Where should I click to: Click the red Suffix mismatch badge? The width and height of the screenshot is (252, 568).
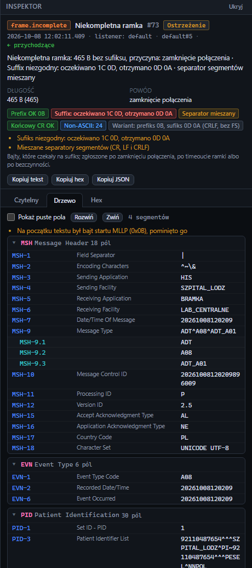113,113
